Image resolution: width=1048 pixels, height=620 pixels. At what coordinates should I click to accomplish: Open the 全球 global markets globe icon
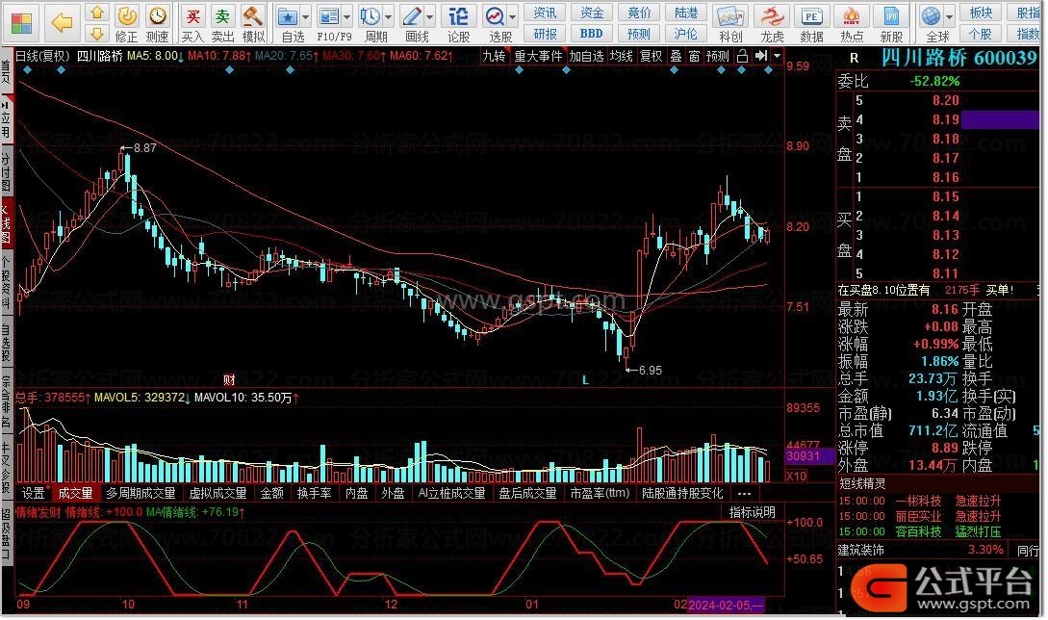click(x=931, y=16)
